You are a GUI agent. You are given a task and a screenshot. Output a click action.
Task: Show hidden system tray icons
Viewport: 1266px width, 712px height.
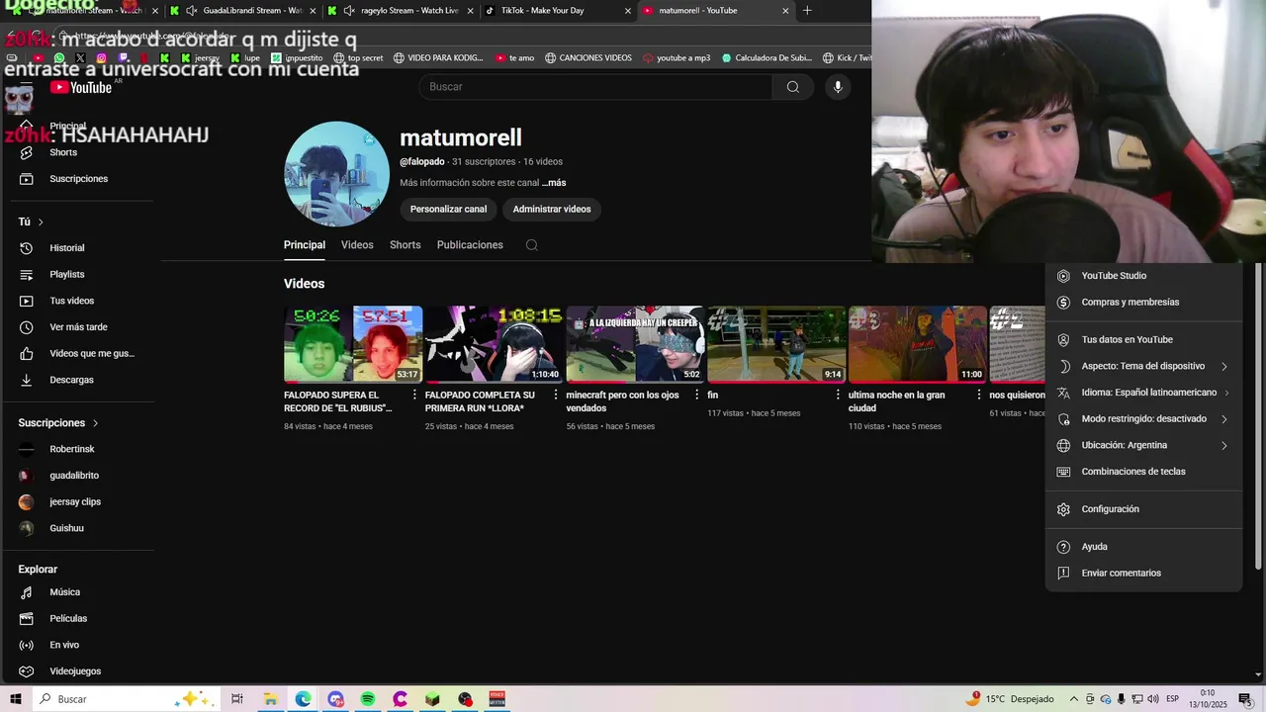click(1073, 699)
